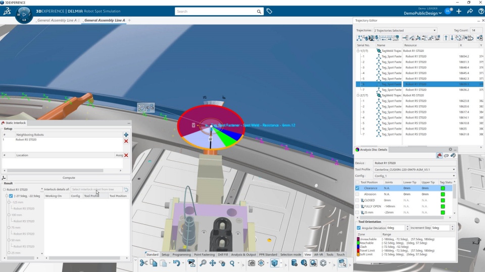Select the first General Assembly Line A tab
The width and height of the screenshot is (485, 272).
click(57, 20)
